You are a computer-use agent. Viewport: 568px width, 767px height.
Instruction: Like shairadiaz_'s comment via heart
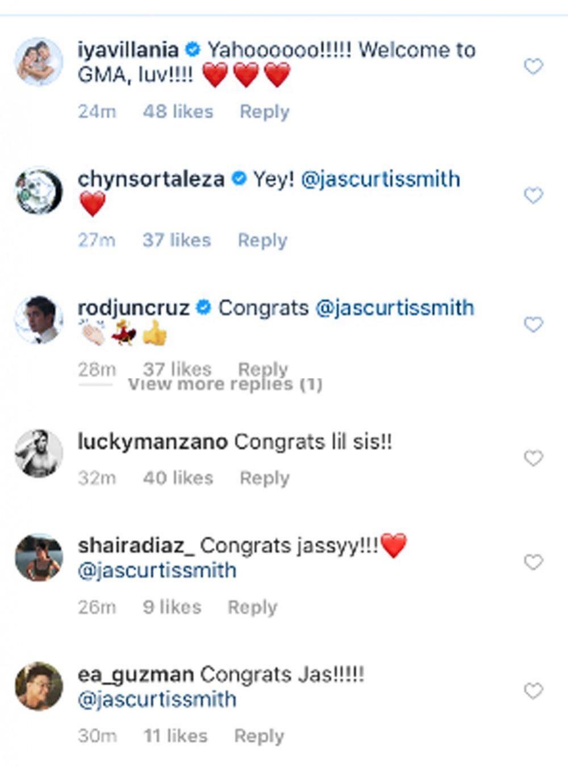pyautogui.click(x=533, y=562)
